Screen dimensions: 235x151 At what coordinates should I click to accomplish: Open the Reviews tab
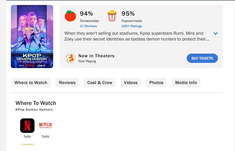click(67, 83)
